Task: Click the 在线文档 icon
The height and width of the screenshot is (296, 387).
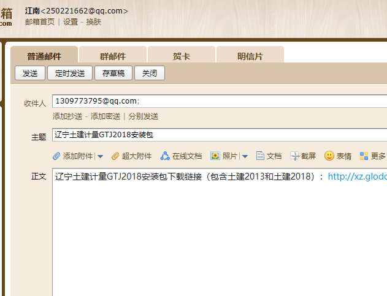Action: coord(165,156)
